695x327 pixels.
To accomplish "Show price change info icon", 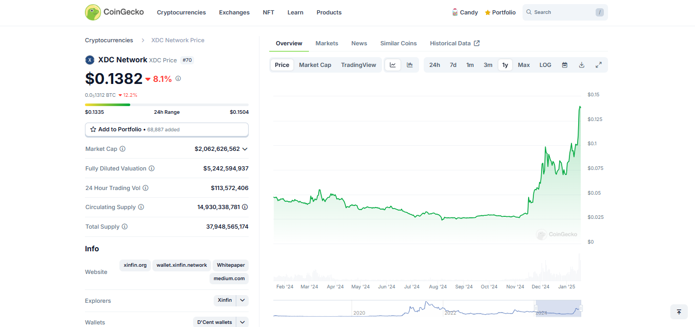I will pos(178,79).
